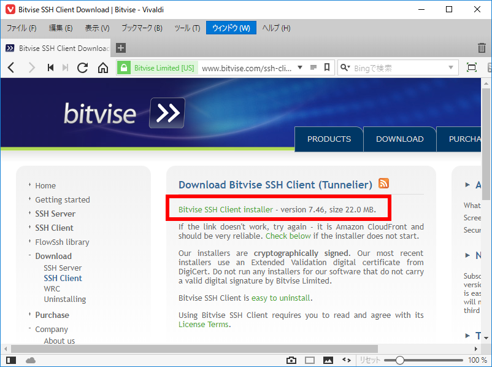Open the ウィンドウ (W) menu
Viewport: 492px width, 367px height.
point(231,28)
